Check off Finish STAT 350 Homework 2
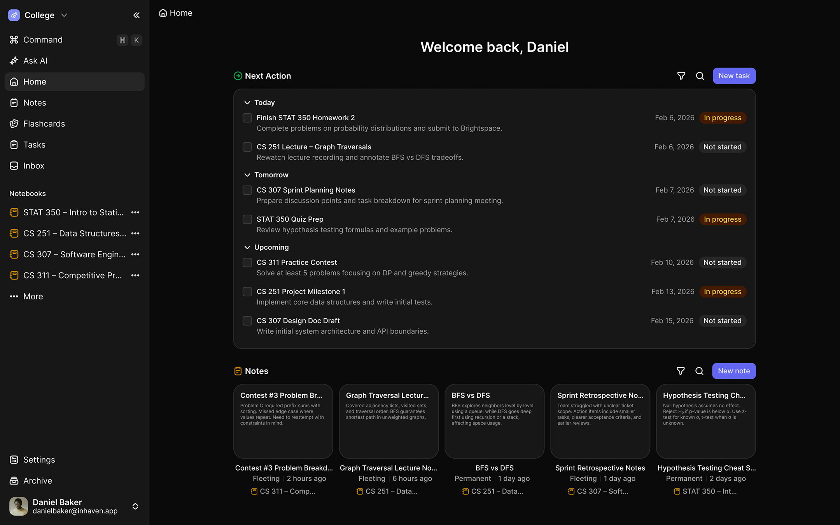 (247, 118)
